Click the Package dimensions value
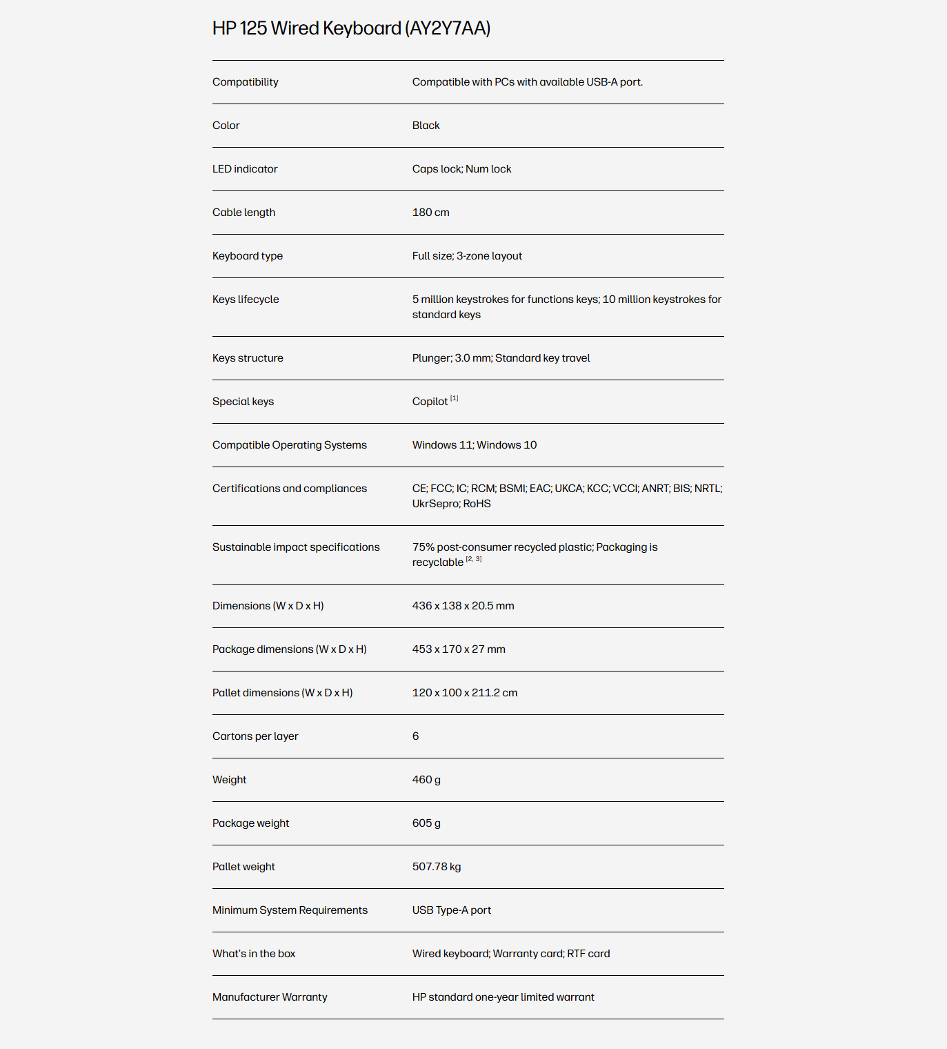947x1049 pixels. click(459, 649)
